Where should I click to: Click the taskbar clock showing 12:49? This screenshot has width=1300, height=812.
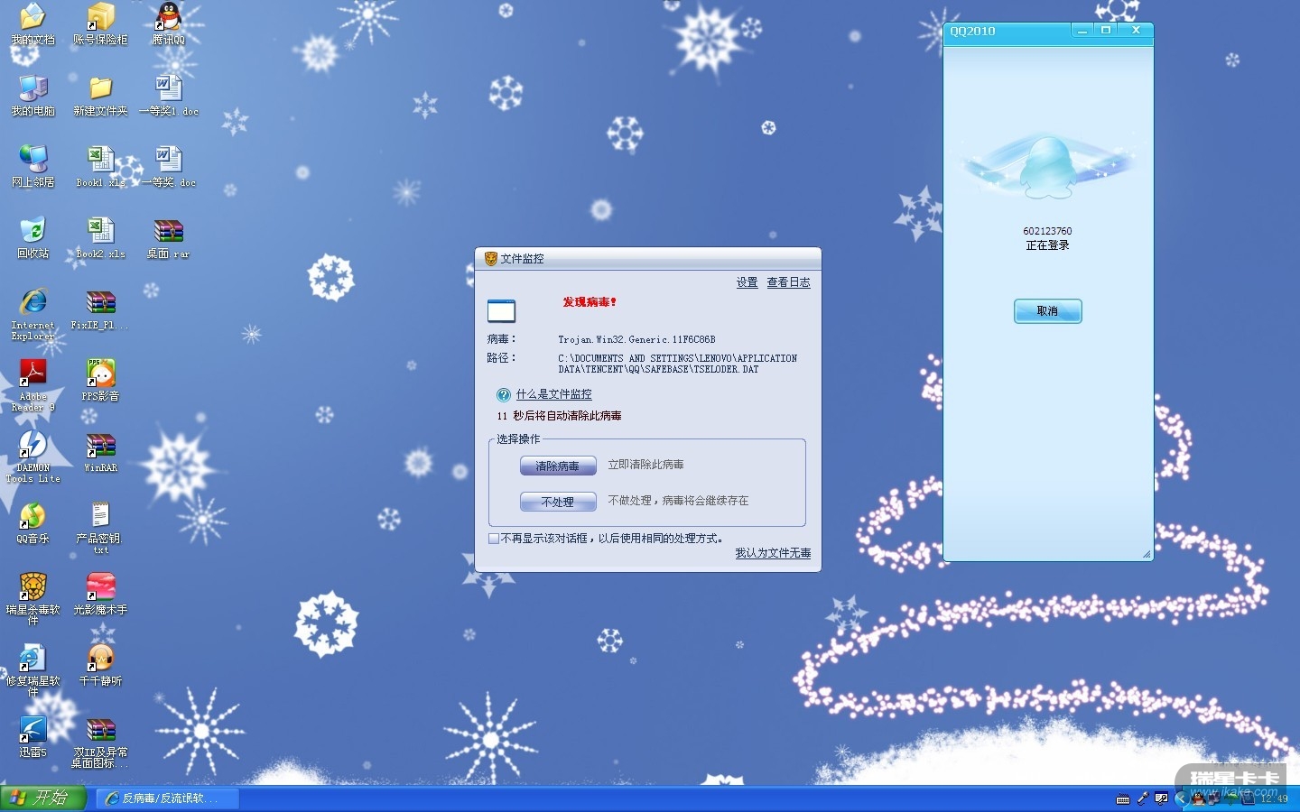click(x=1274, y=798)
